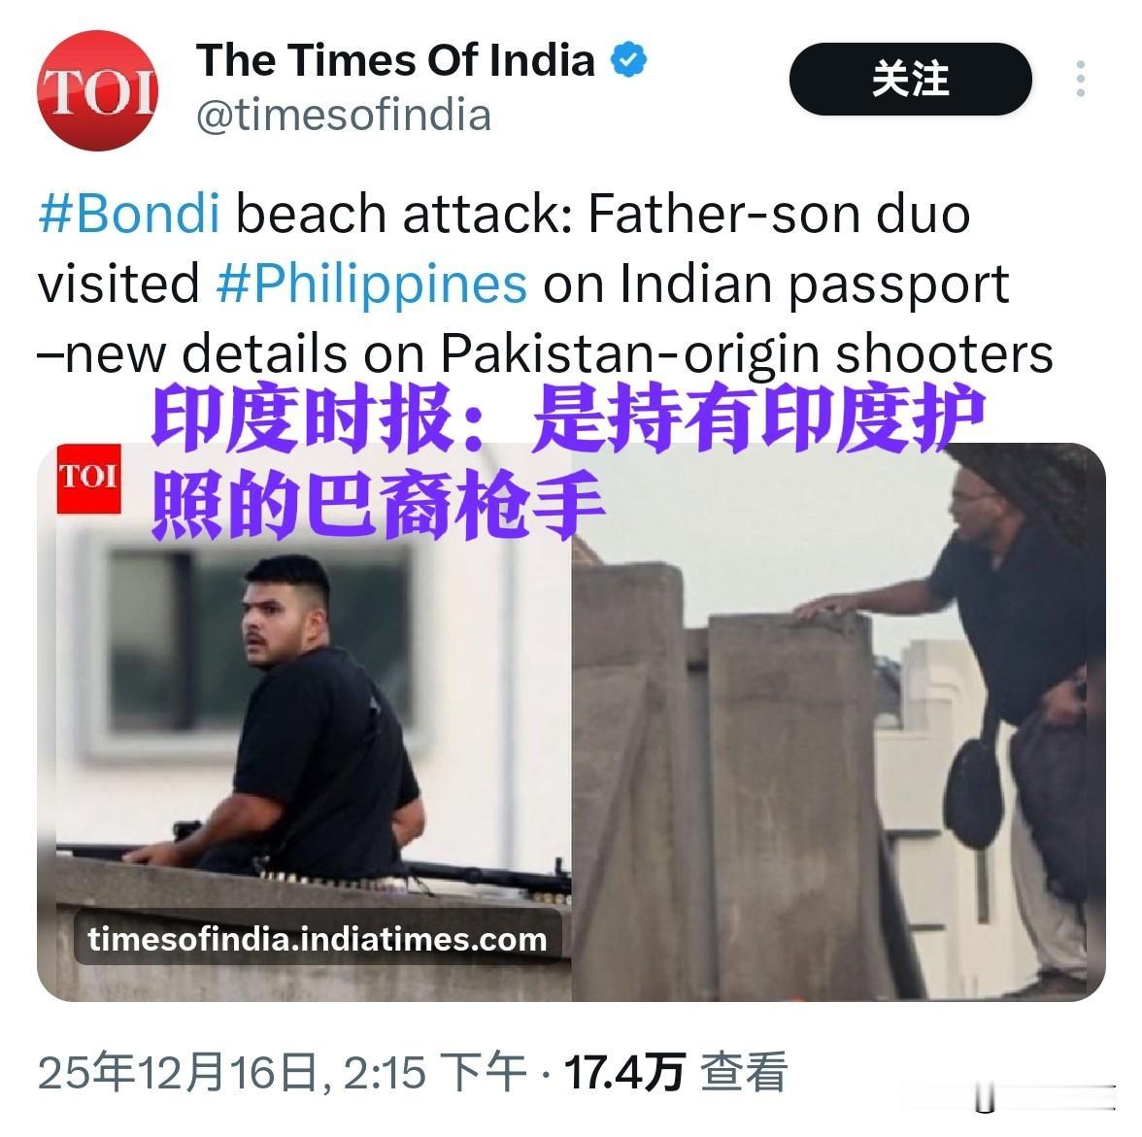
Task: Click the @timesofindia handle
Action: point(344,116)
